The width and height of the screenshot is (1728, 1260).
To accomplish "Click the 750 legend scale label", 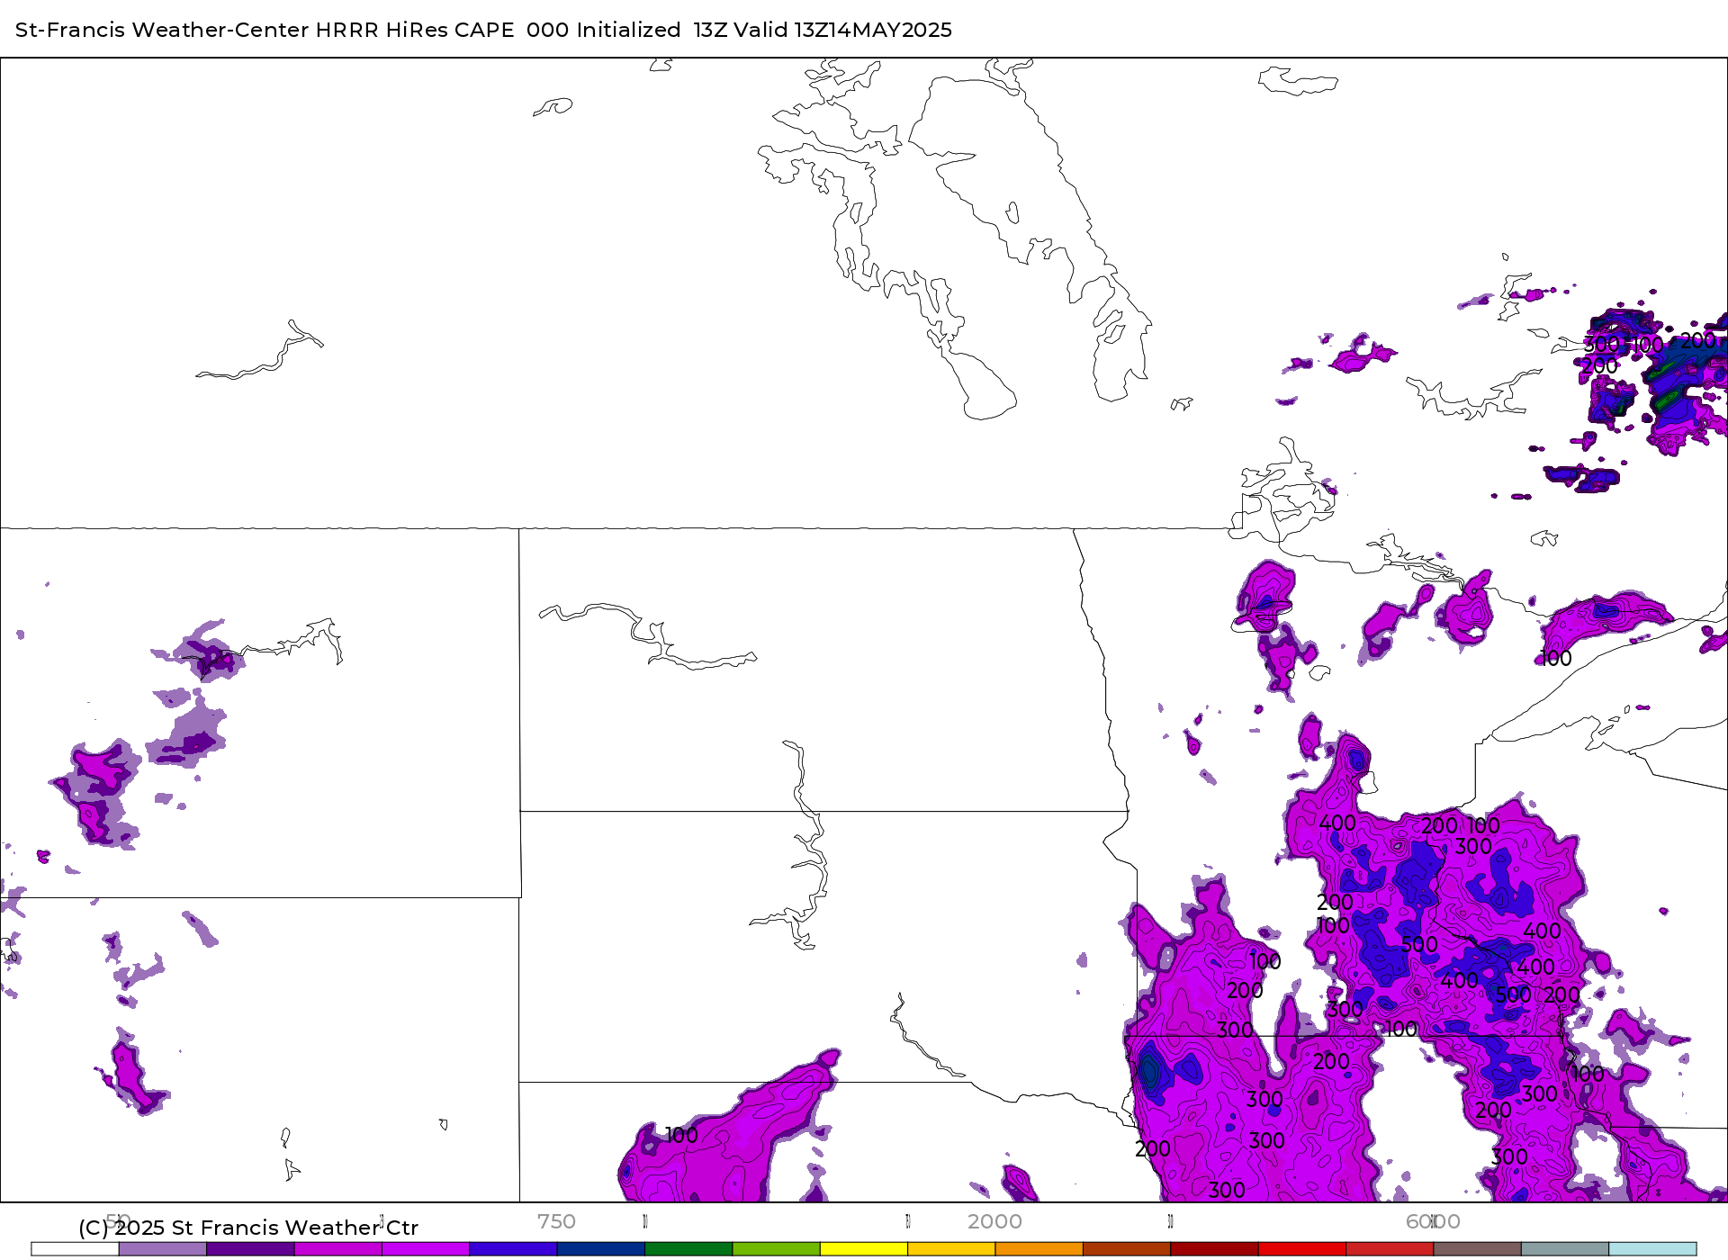I will (x=556, y=1221).
